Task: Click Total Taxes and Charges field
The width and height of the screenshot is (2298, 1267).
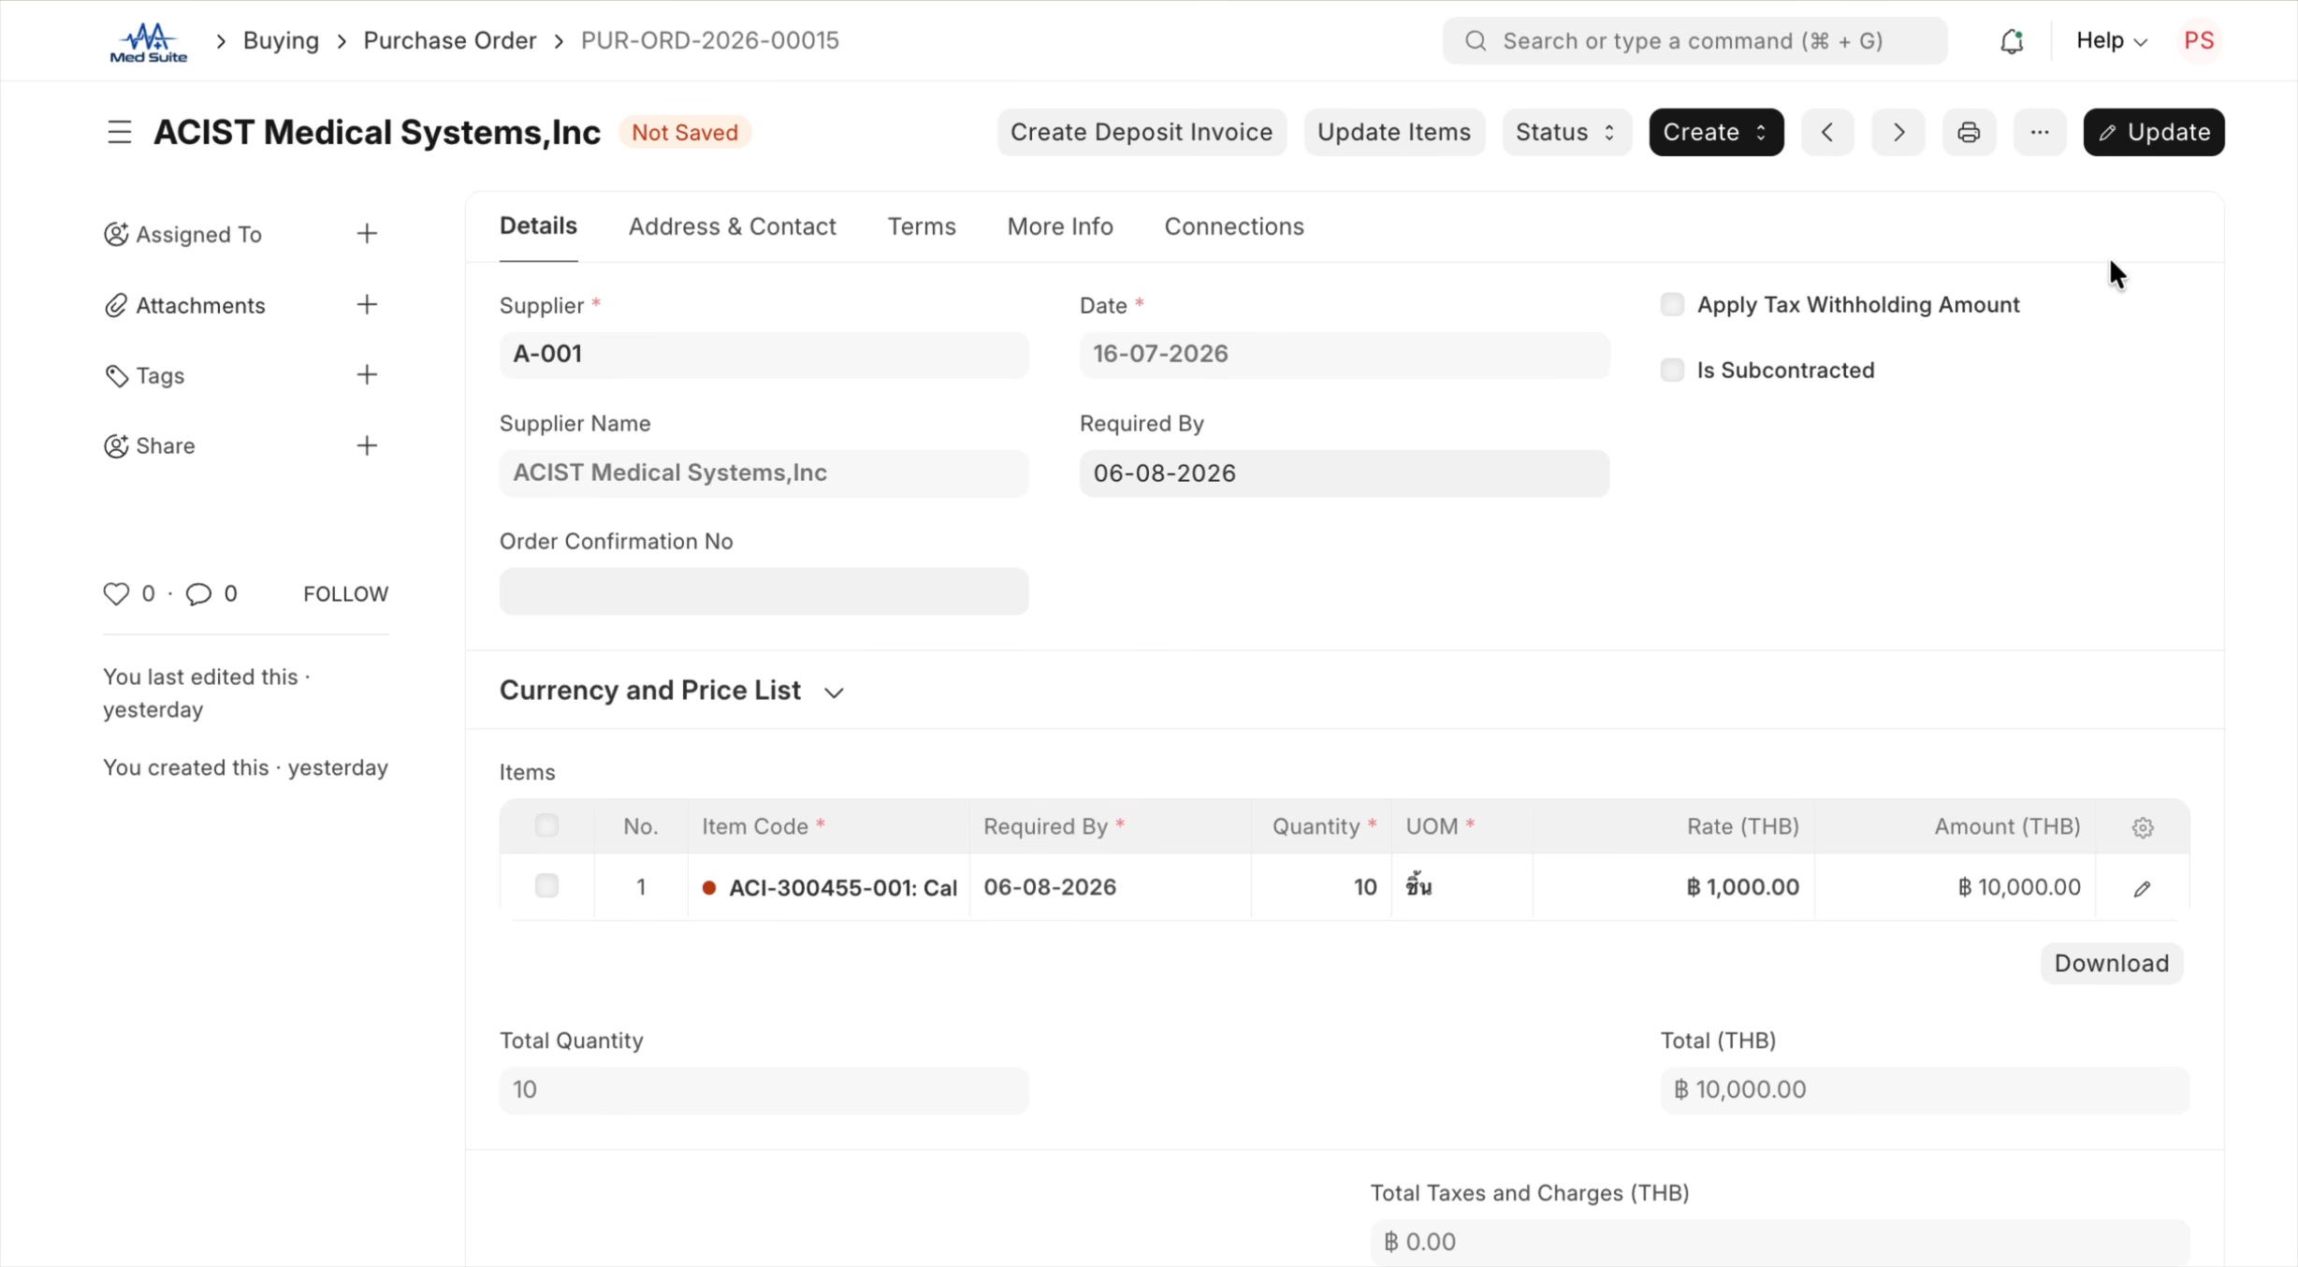Action: [1780, 1242]
